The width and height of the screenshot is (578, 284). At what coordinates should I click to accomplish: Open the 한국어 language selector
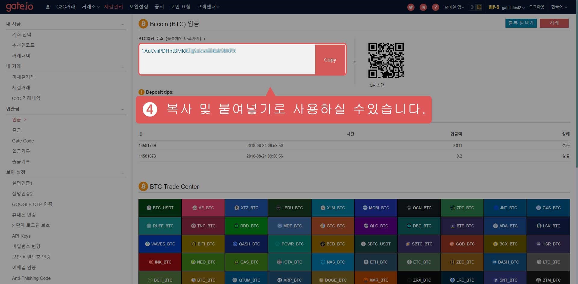coord(559,7)
